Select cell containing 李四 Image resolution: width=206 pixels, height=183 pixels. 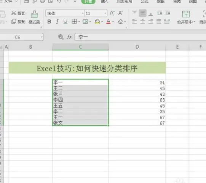click(x=81, y=100)
